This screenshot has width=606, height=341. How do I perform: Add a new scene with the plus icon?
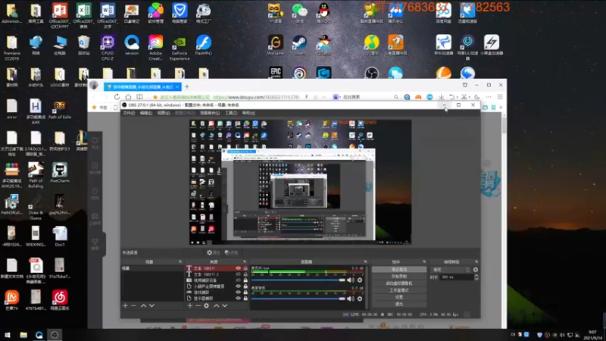coord(125,306)
